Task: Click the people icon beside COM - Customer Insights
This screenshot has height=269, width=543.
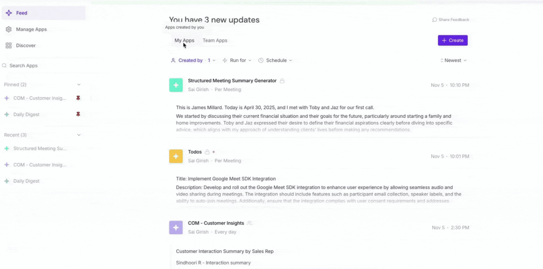Action: tap(249, 223)
